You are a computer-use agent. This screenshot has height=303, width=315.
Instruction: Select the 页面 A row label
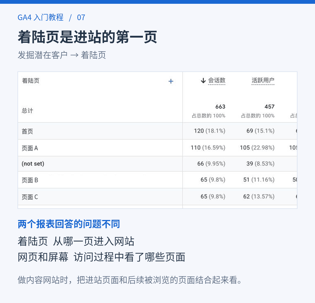coord(30,148)
